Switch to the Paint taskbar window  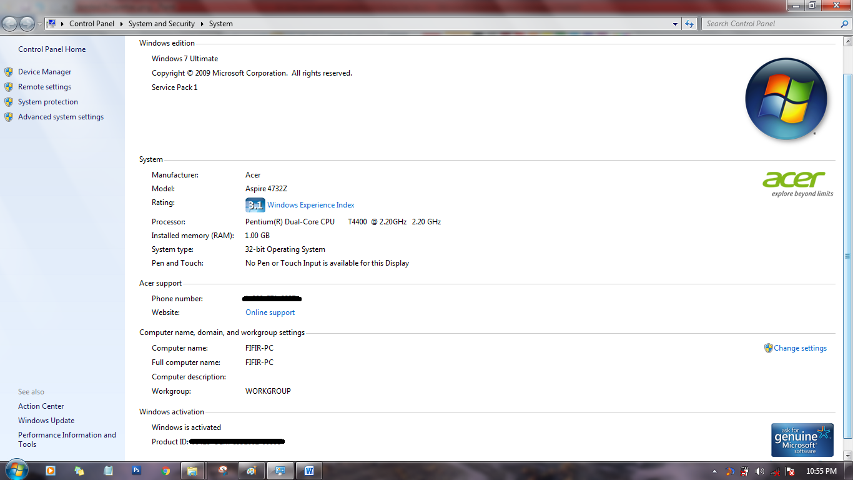tap(252, 471)
